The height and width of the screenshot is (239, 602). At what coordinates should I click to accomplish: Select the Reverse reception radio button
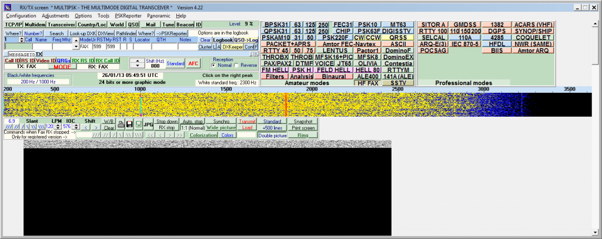pyautogui.click(x=236, y=65)
